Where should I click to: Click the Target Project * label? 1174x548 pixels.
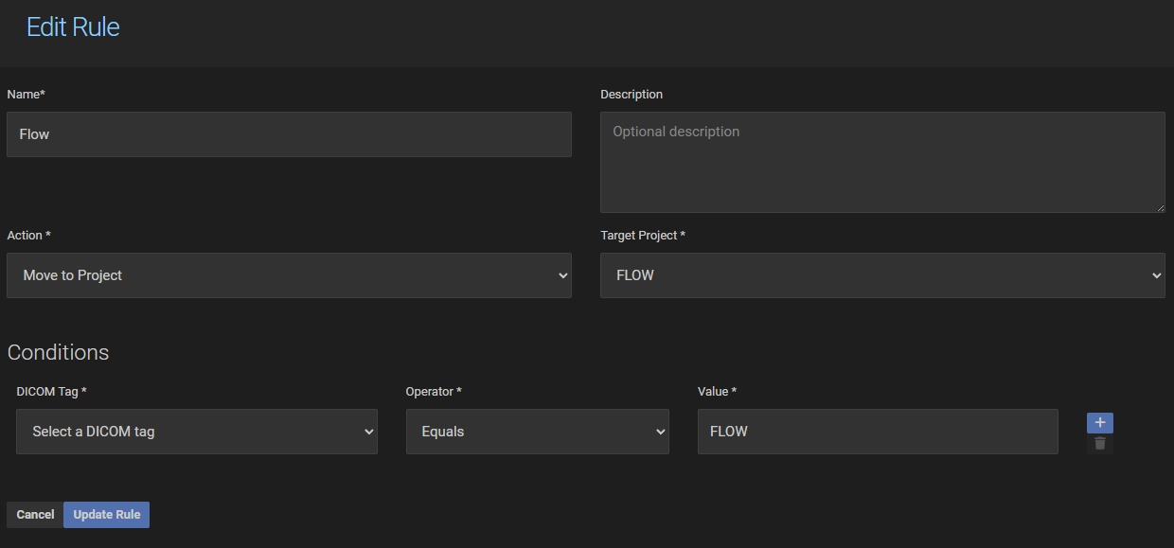643,236
